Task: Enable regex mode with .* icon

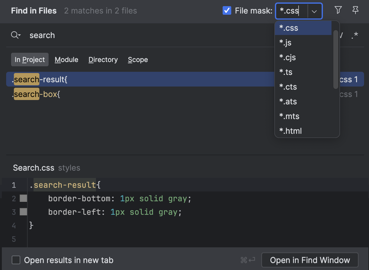Action: (355, 35)
